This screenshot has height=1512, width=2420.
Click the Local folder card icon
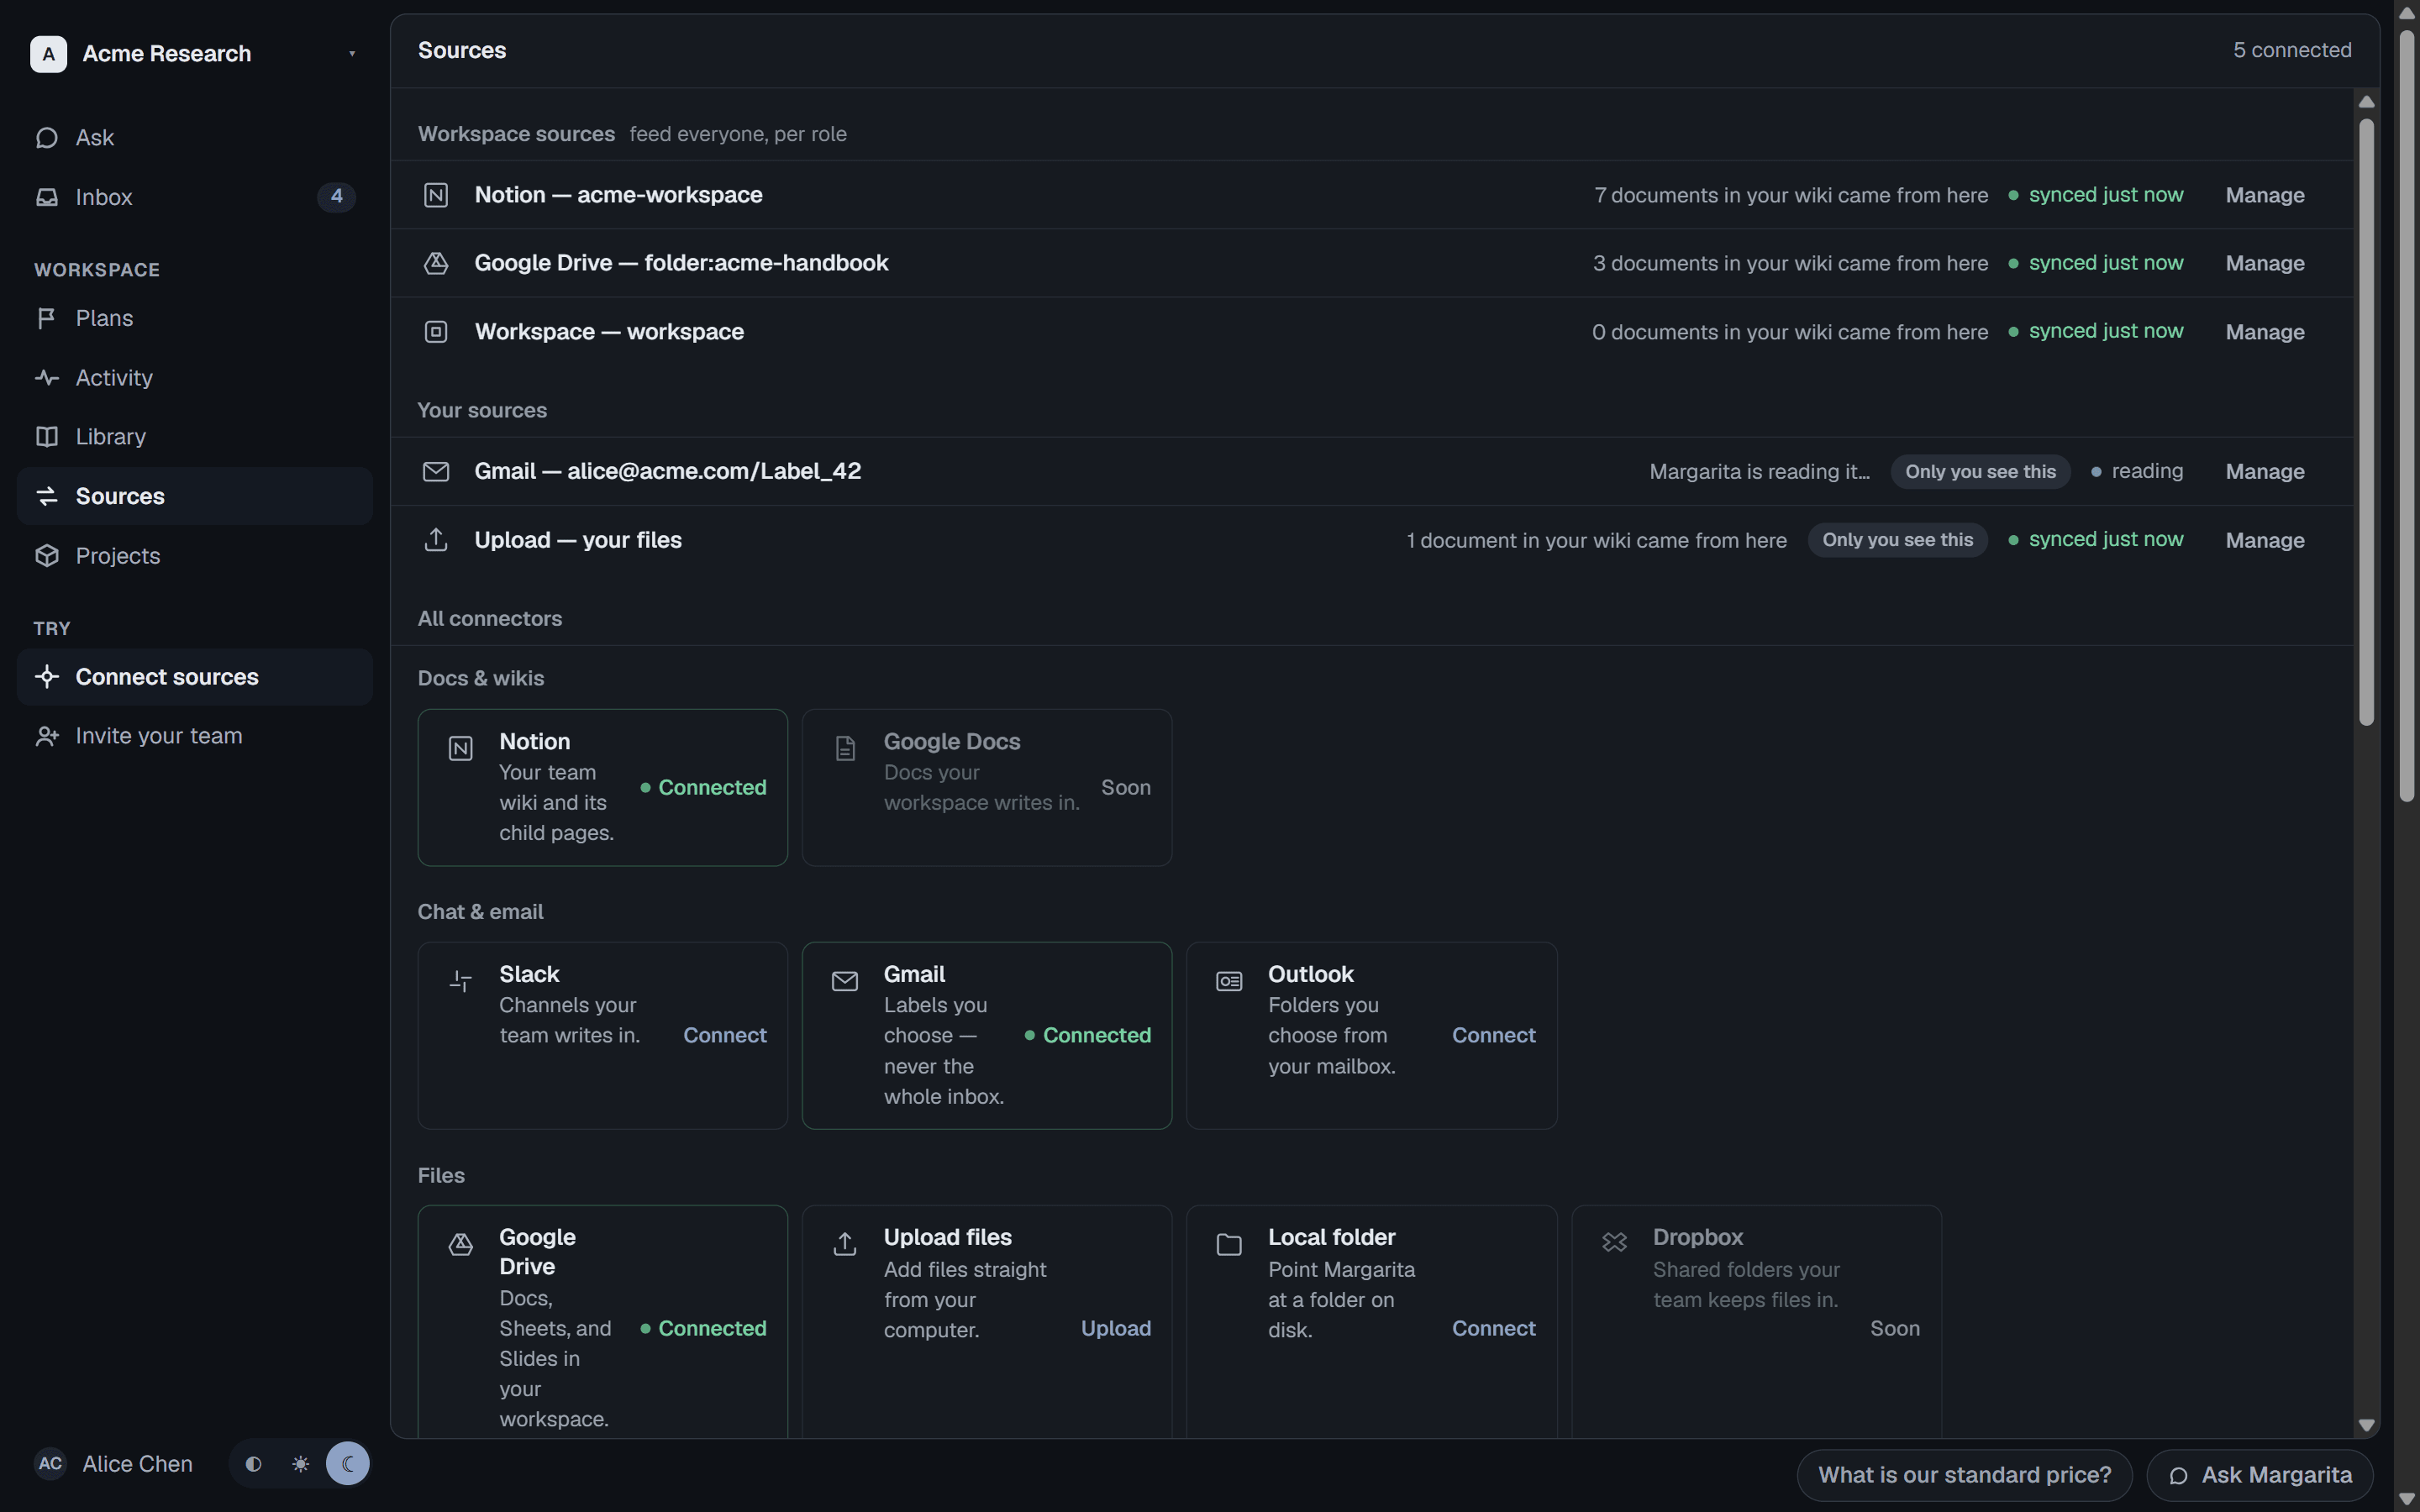click(1229, 1244)
